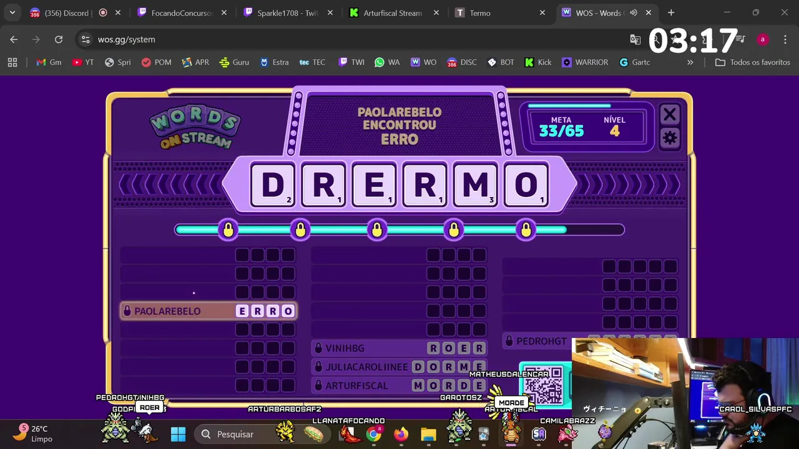
Task: Open the APR bookmark
Action: pyautogui.click(x=195, y=62)
